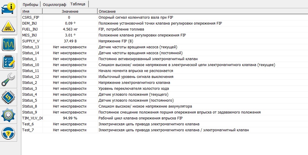Click 'FIP, потребление топлива' description
The height and width of the screenshot is (155, 308).
point(121,29)
